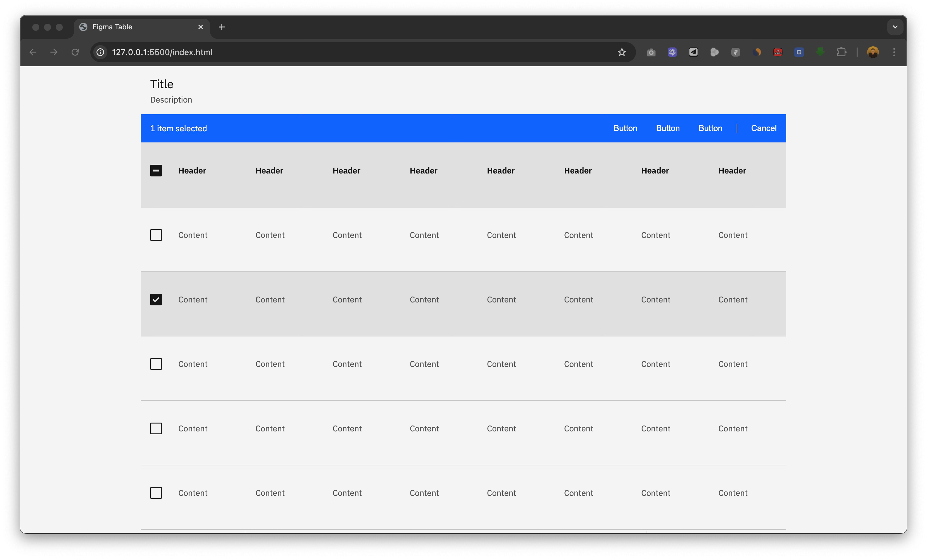This screenshot has height=558, width=927.
Task: Open the YT Scribe extension
Action: pyautogui.click(x=778, y=52)
